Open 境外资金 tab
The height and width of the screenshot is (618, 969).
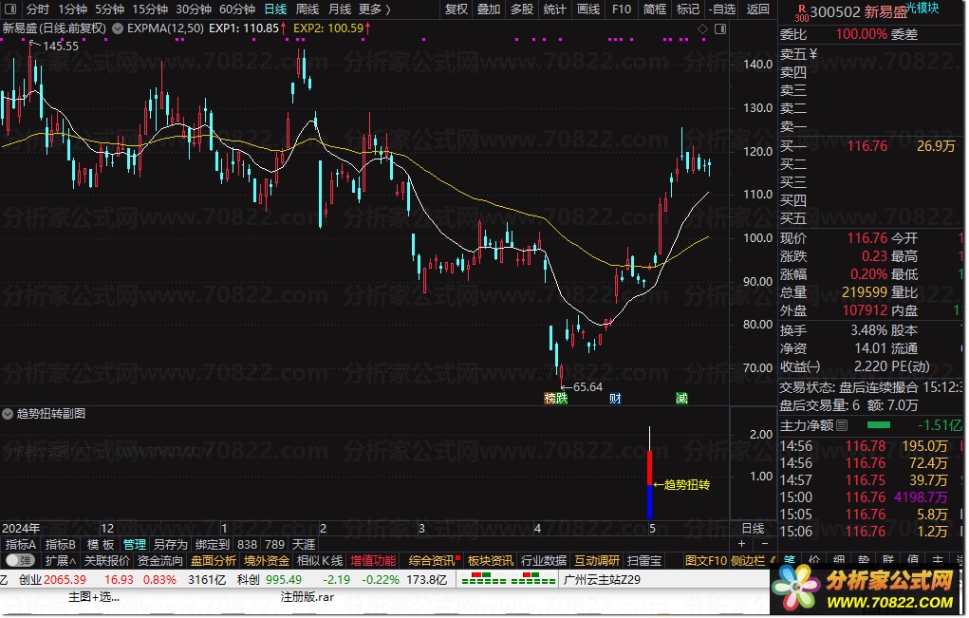[267, 560]
